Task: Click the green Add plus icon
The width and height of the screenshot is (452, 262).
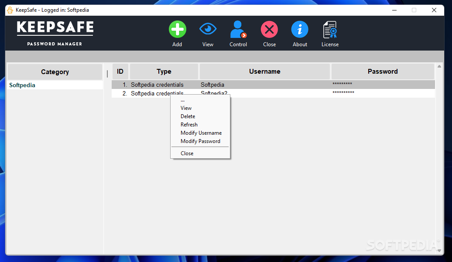Action: pos(177,29)
